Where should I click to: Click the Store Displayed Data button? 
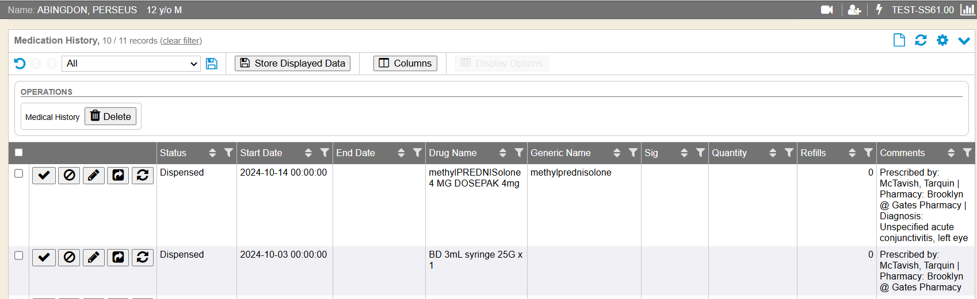pyautogui.click(x=292, y=63)
